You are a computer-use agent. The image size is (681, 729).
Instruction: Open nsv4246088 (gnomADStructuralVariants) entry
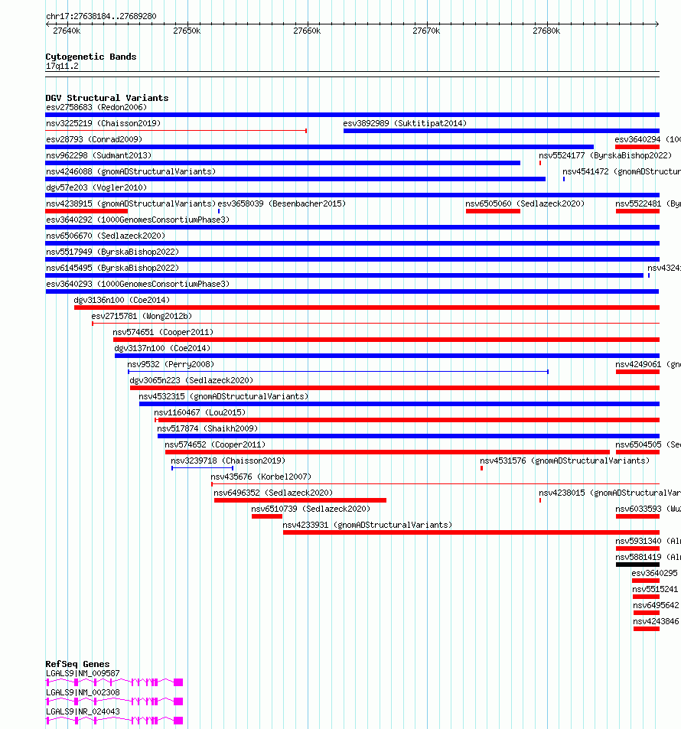click(131, 171)
